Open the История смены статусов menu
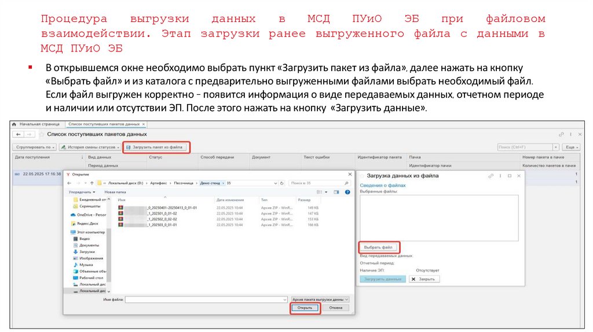The image size is (593, 332). coord(90,147)
